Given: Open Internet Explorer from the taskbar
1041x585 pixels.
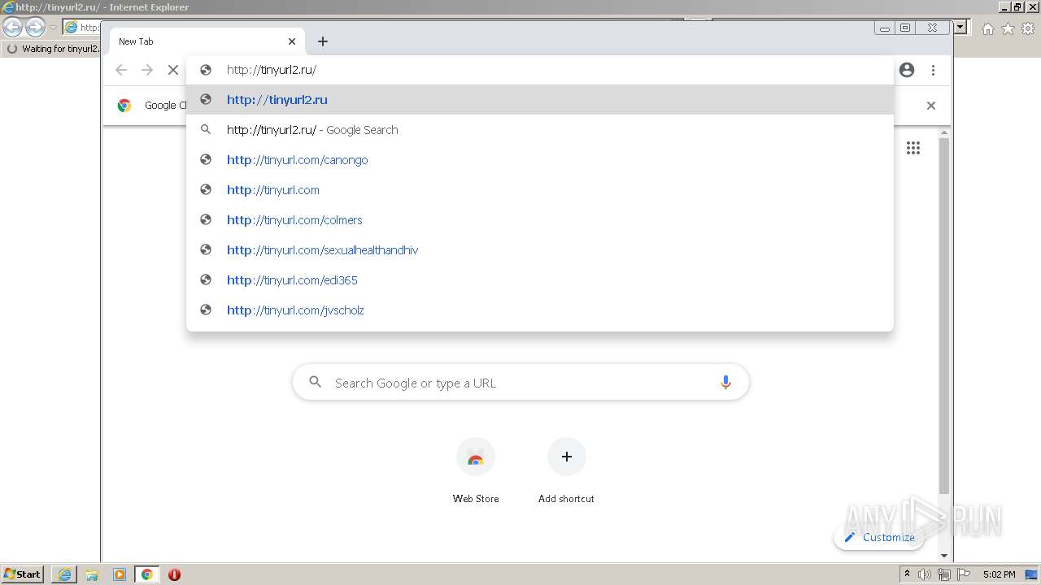Looking at the screenshot, I should pyautogui.click(x=64, y=574).
